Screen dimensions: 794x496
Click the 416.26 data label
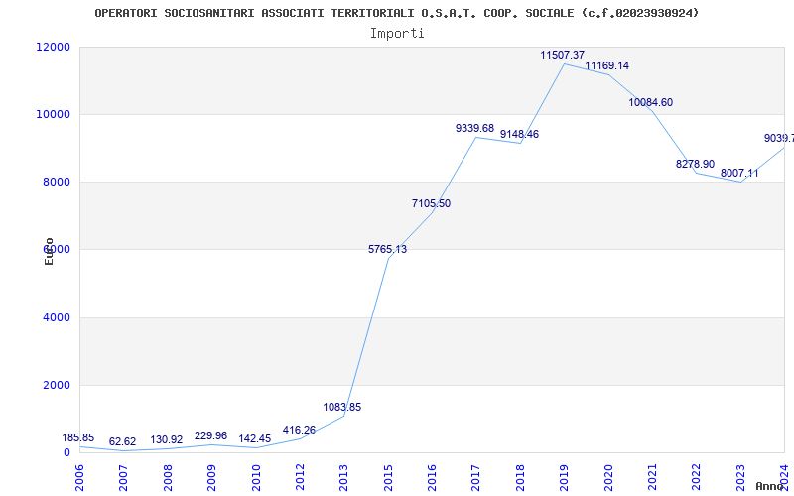(299, 430)
